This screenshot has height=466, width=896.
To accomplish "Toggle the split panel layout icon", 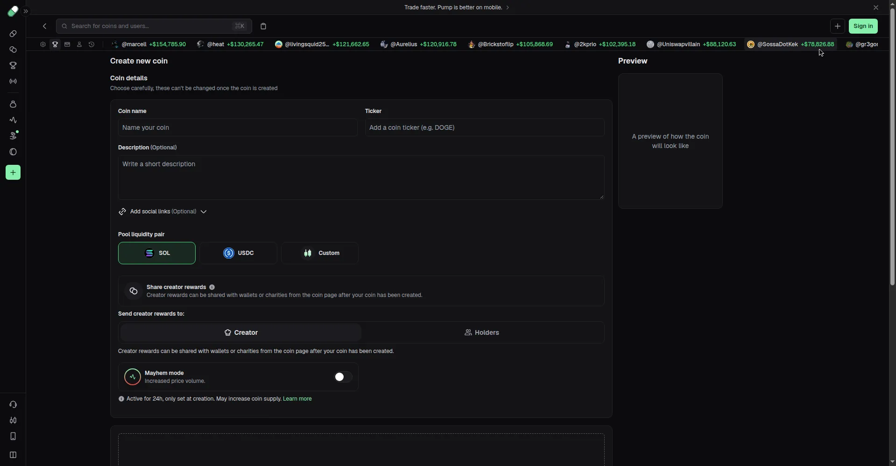I will pos(13,455).
